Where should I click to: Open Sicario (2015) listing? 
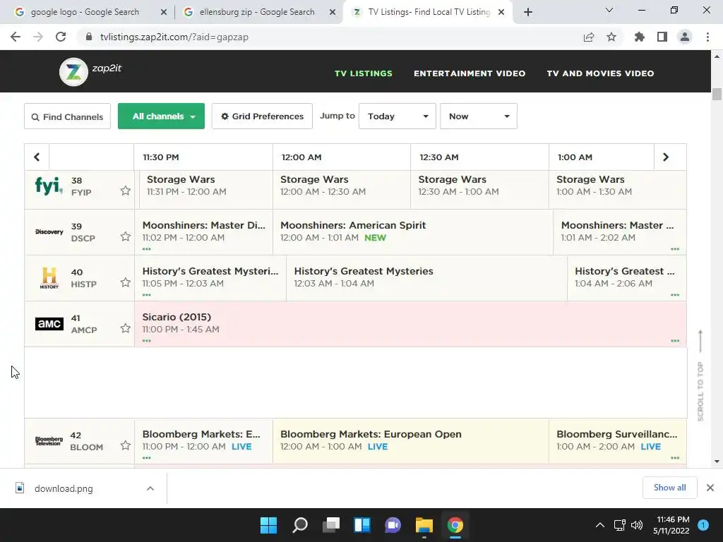tap(410, 323)
